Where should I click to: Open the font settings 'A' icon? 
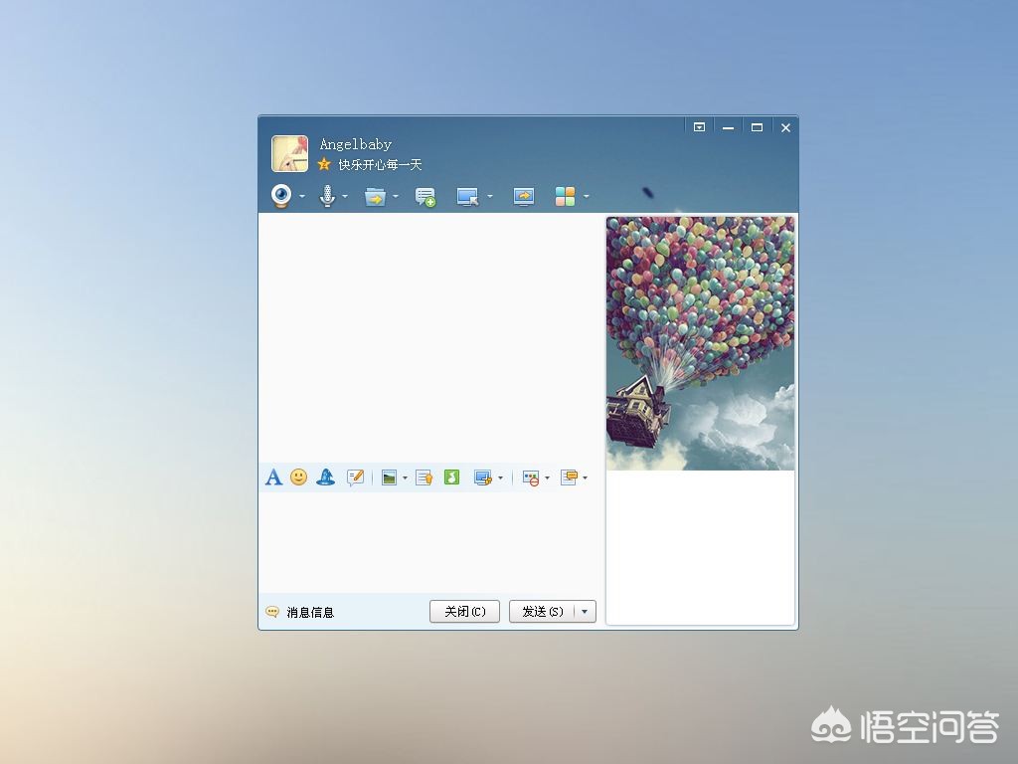click(273, 477)
